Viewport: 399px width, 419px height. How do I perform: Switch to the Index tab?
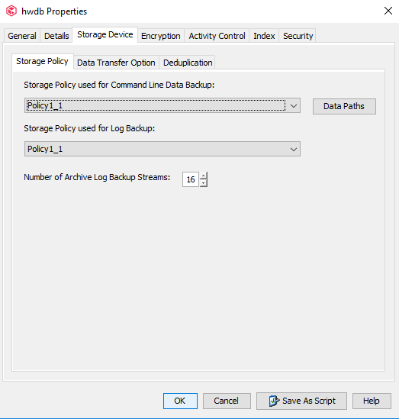tap(264, 36)
